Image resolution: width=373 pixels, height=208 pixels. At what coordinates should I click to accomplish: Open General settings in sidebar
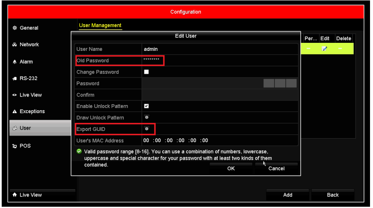29,28
